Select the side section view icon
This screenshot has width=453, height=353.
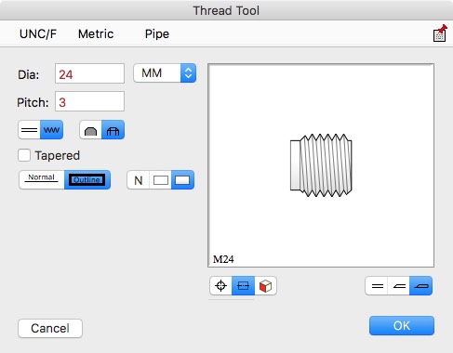(243, 285)
